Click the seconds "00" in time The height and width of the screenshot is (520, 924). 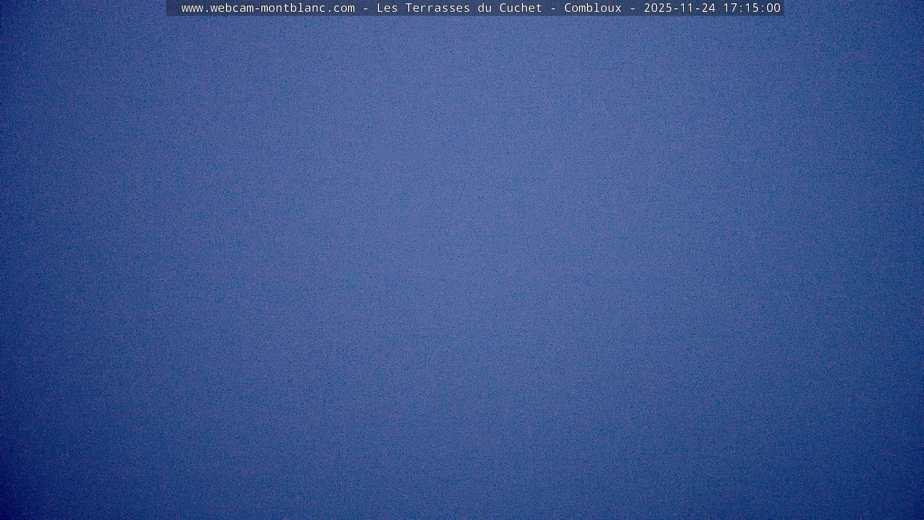coord(773,8)
